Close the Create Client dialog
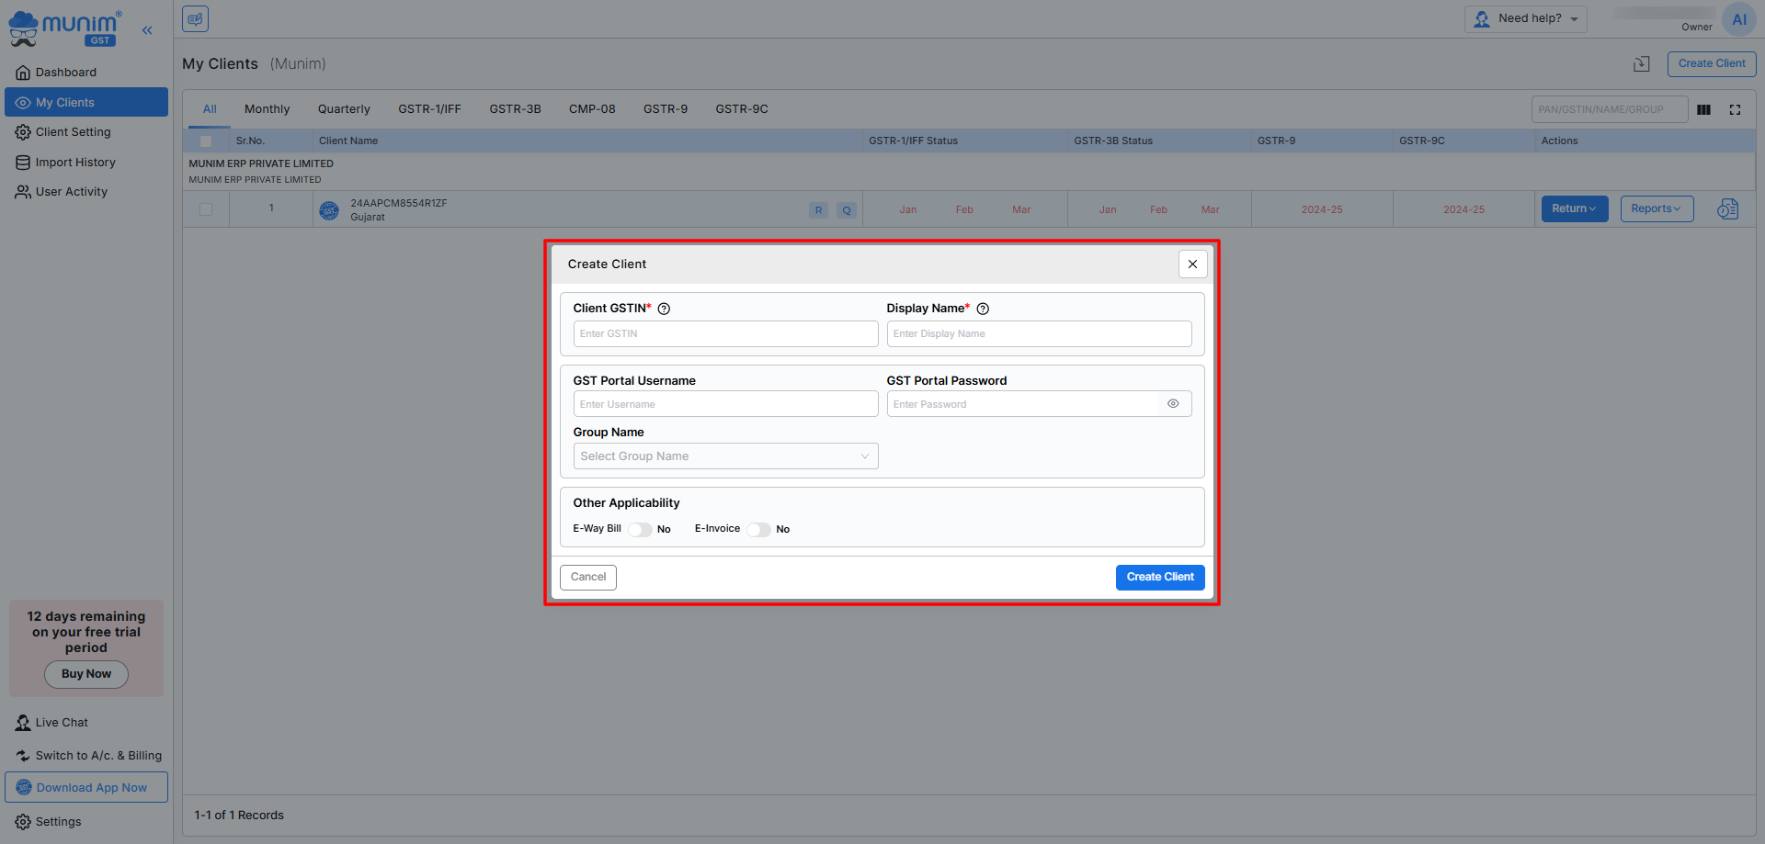 click(x=1192, y=264)
